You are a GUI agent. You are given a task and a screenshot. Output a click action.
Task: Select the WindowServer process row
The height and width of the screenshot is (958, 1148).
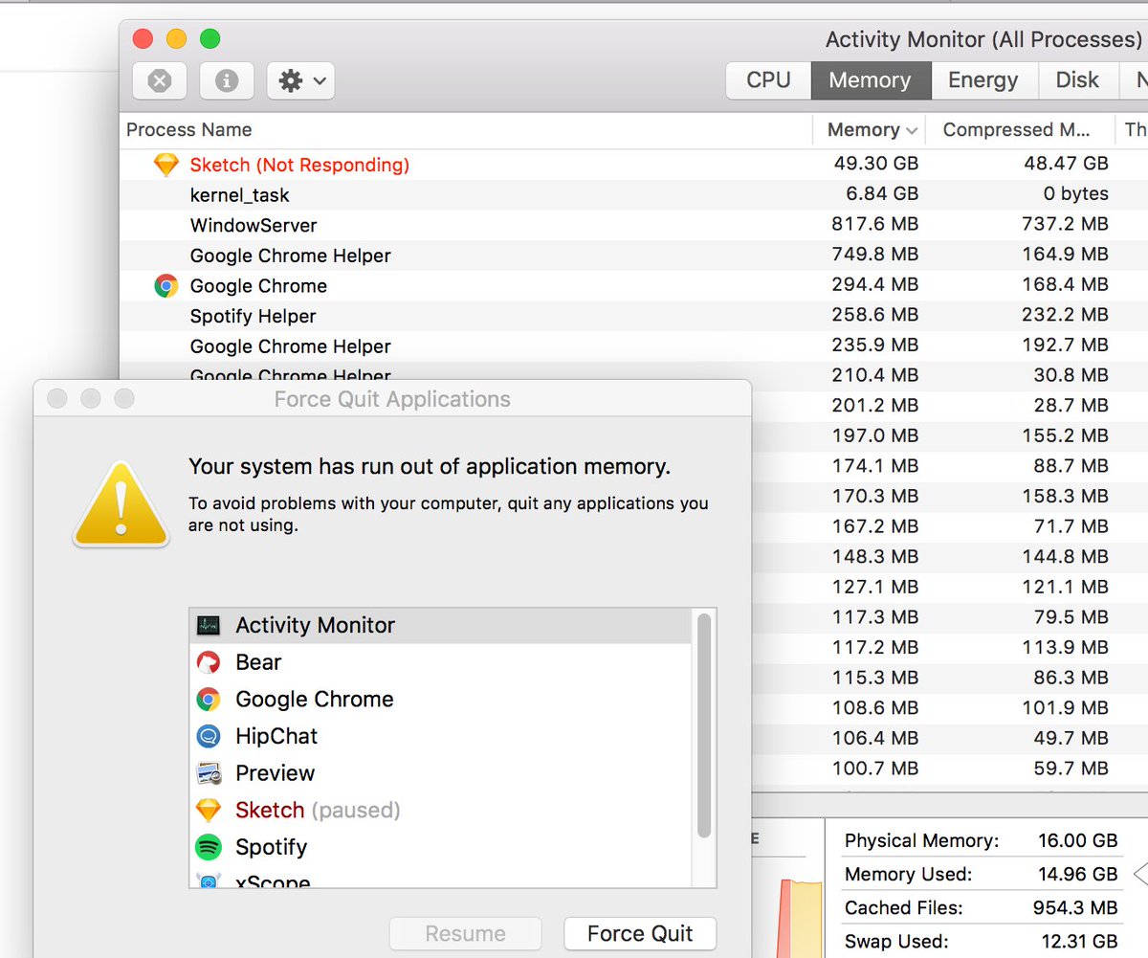tap(633, 226)
